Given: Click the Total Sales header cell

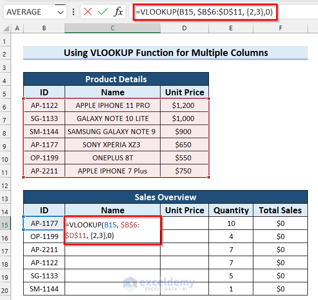Looking at the screenshot, I should click(x=281, y=210).
